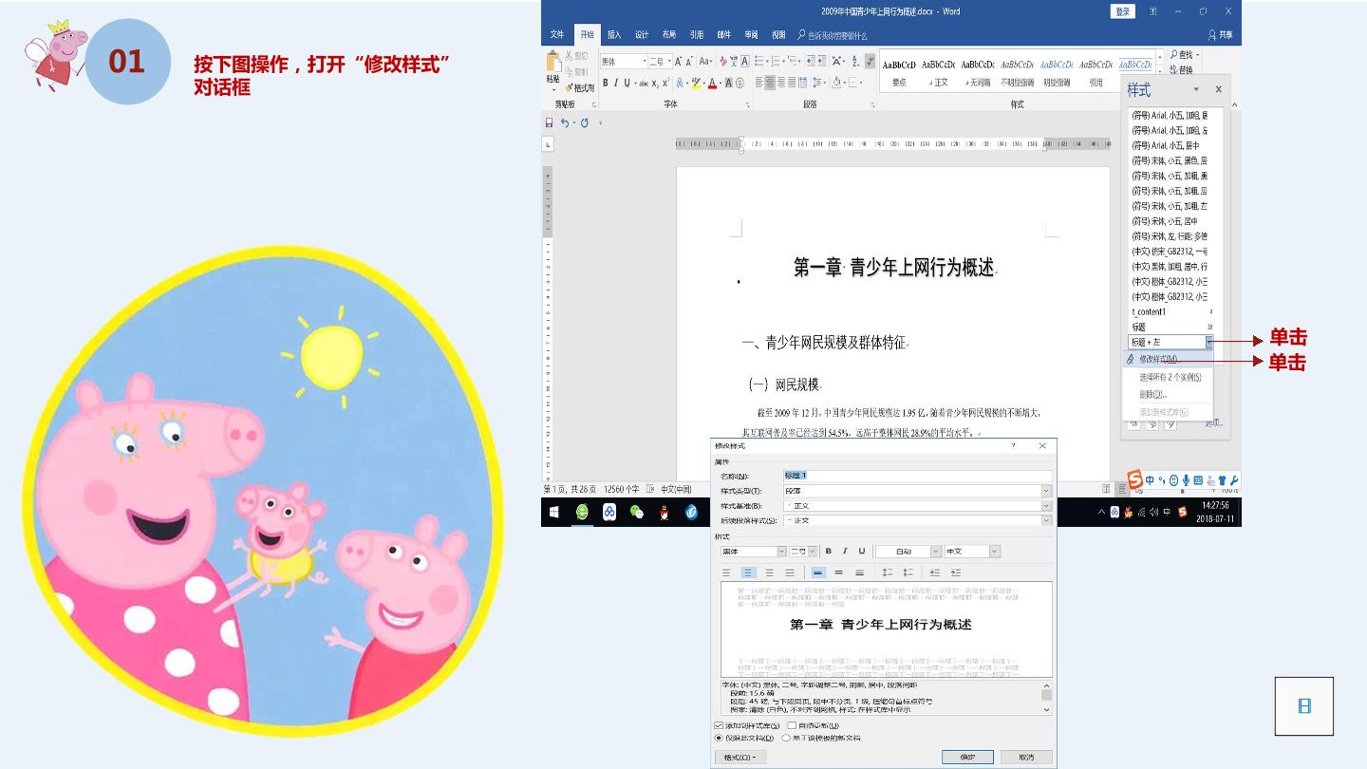Click the Sogou input wrench settings icon

coord(1234,480)
